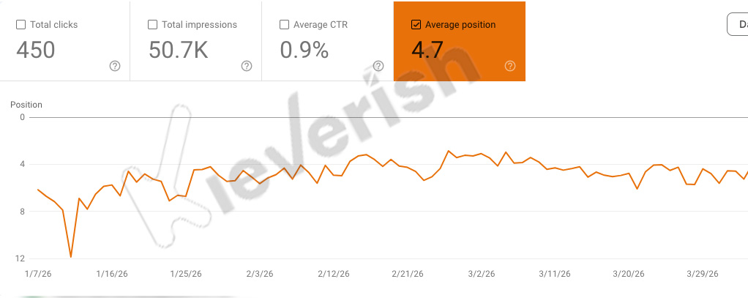Image resolution: width=748 pixels, height=298 pixels.
Task: Open help icon on Average position card
Action: [510, 67]
